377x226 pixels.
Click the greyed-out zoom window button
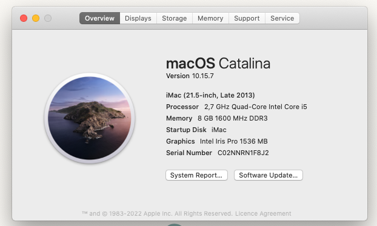[x=48, y=18]
